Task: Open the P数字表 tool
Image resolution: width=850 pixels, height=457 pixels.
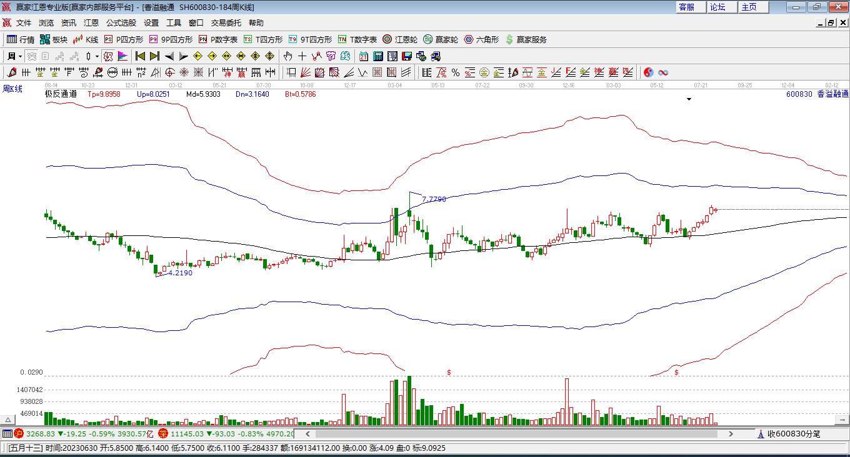Action: point(218,39)
